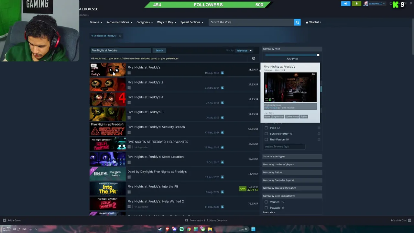Toggle the Survival Horror tag checkbox
Screen dimensions: 414x233
tap(266, 134)
